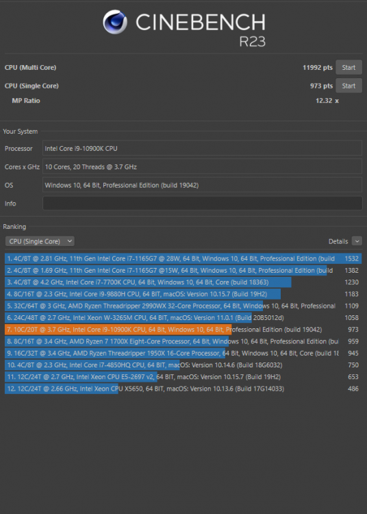The width and height of the screenshot is (367, 514).
Task: Click the Details label
Action: [338, 241]
